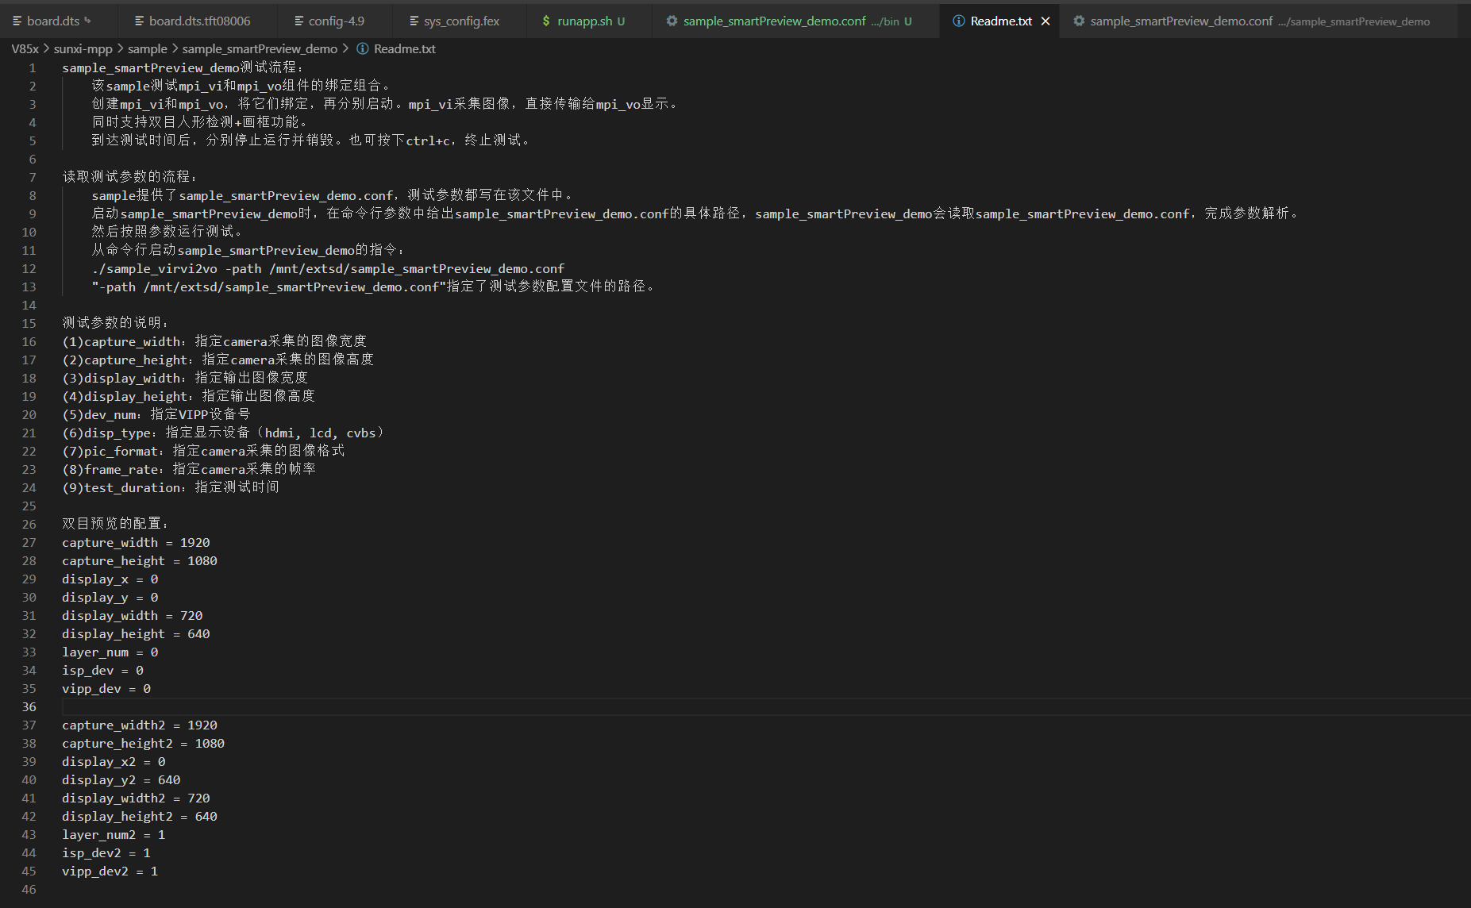Screen dimensions: 1471x908
Task: Click the V85x breadcrumb
Action: pos(25,49)
